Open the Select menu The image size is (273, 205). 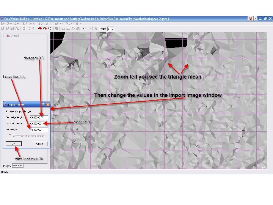tap(17, 24)
